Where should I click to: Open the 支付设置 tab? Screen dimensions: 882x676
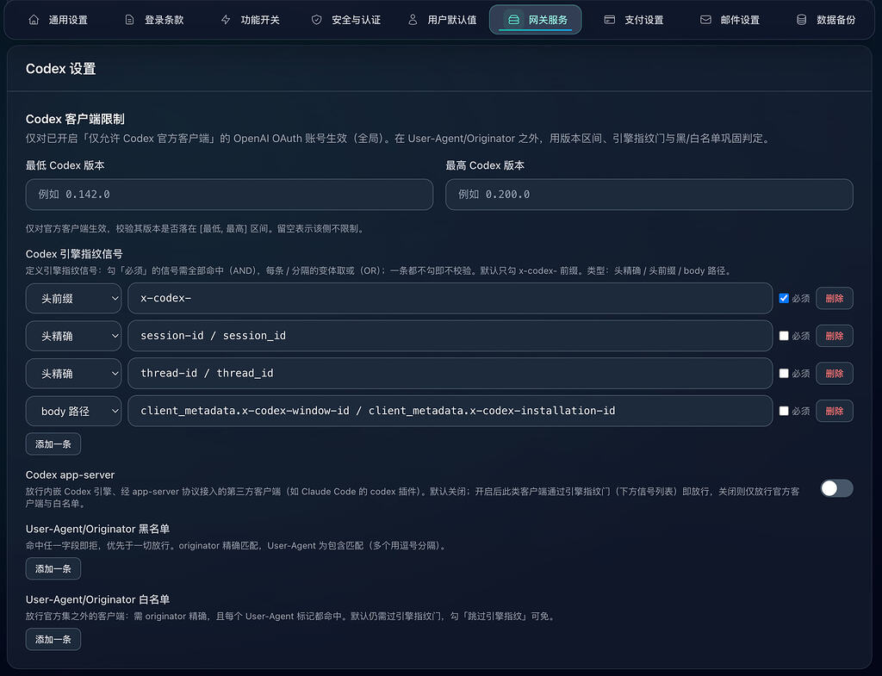(x=634, y=20)
